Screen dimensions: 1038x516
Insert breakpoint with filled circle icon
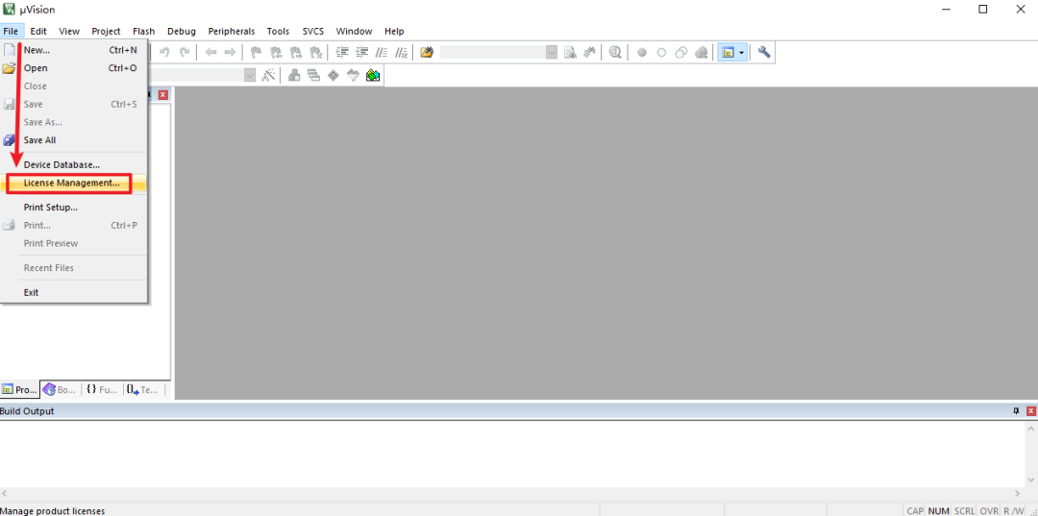pos(641,52)
